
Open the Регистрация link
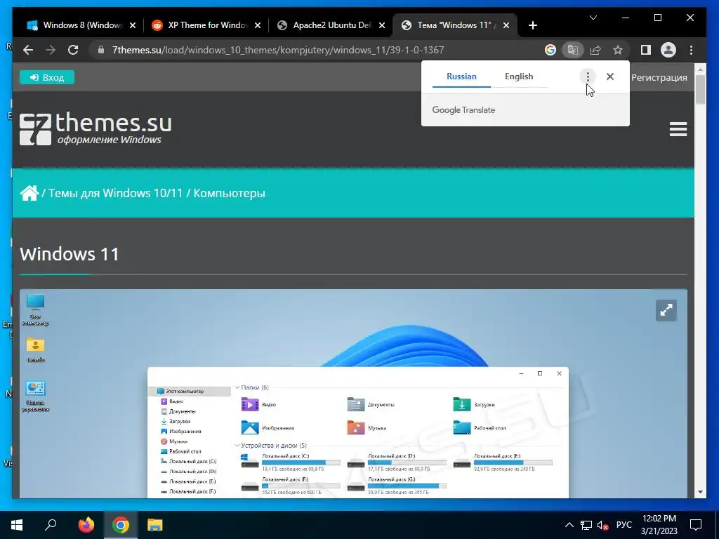[x=659, y=77]
